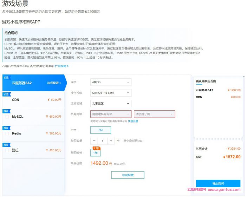Tick the Redis product checkbox
The width and height of the screenshot is (246, 197).
click(7, 133)
